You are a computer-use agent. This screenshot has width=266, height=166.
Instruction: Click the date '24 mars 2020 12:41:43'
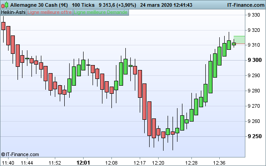pos(166,5)
